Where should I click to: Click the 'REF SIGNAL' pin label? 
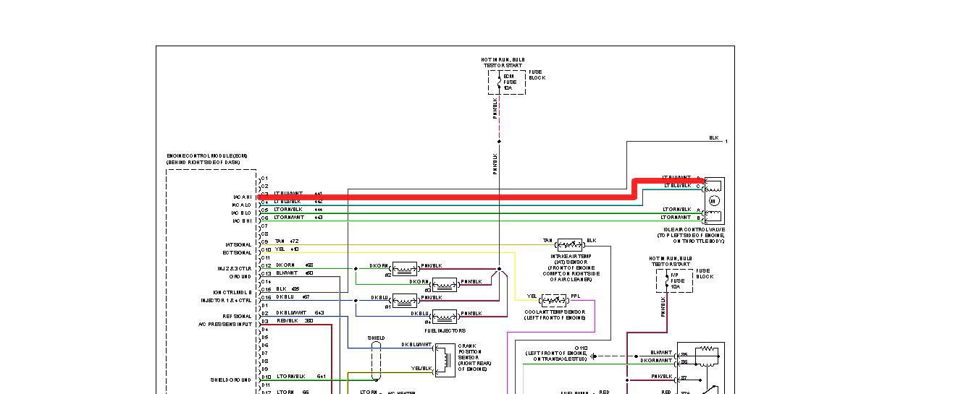[x=238, y=316]
